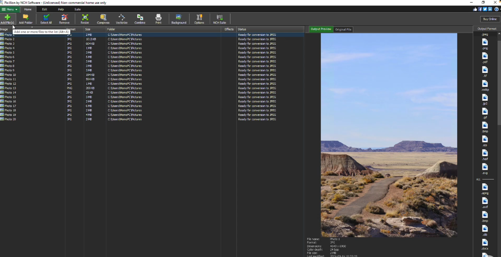Choose the .png output format

pos(485,44)
